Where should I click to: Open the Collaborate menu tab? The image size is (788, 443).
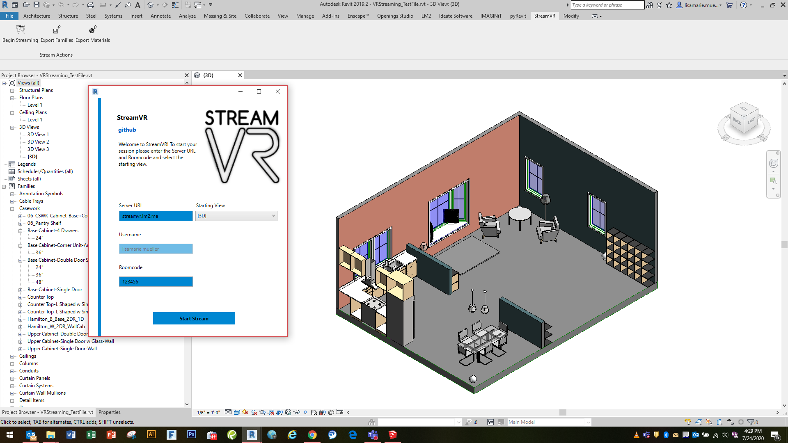tap(257, 16)
